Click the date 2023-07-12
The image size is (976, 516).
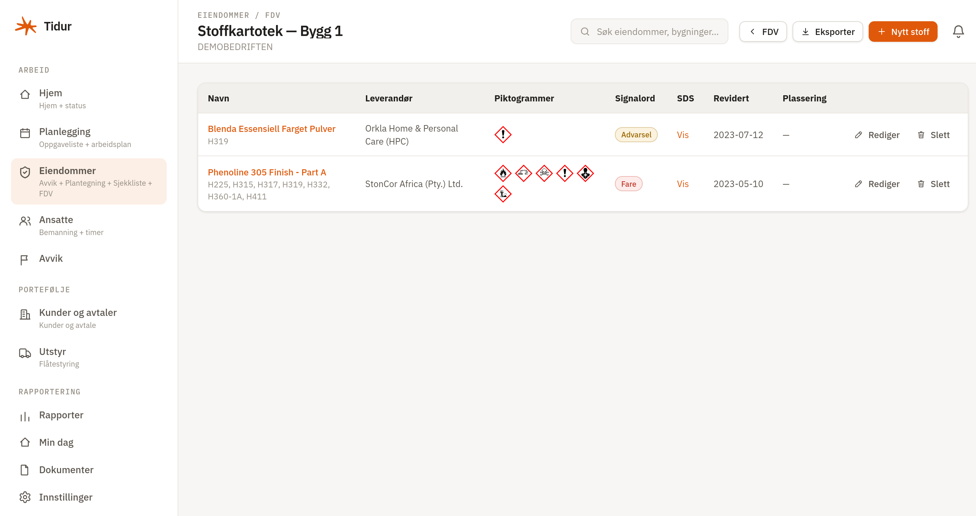point(738,135)
